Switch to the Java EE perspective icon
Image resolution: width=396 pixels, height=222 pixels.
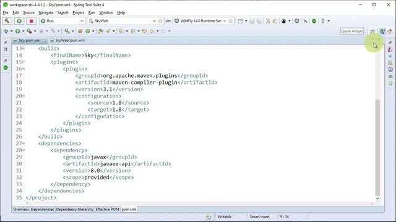382,31
